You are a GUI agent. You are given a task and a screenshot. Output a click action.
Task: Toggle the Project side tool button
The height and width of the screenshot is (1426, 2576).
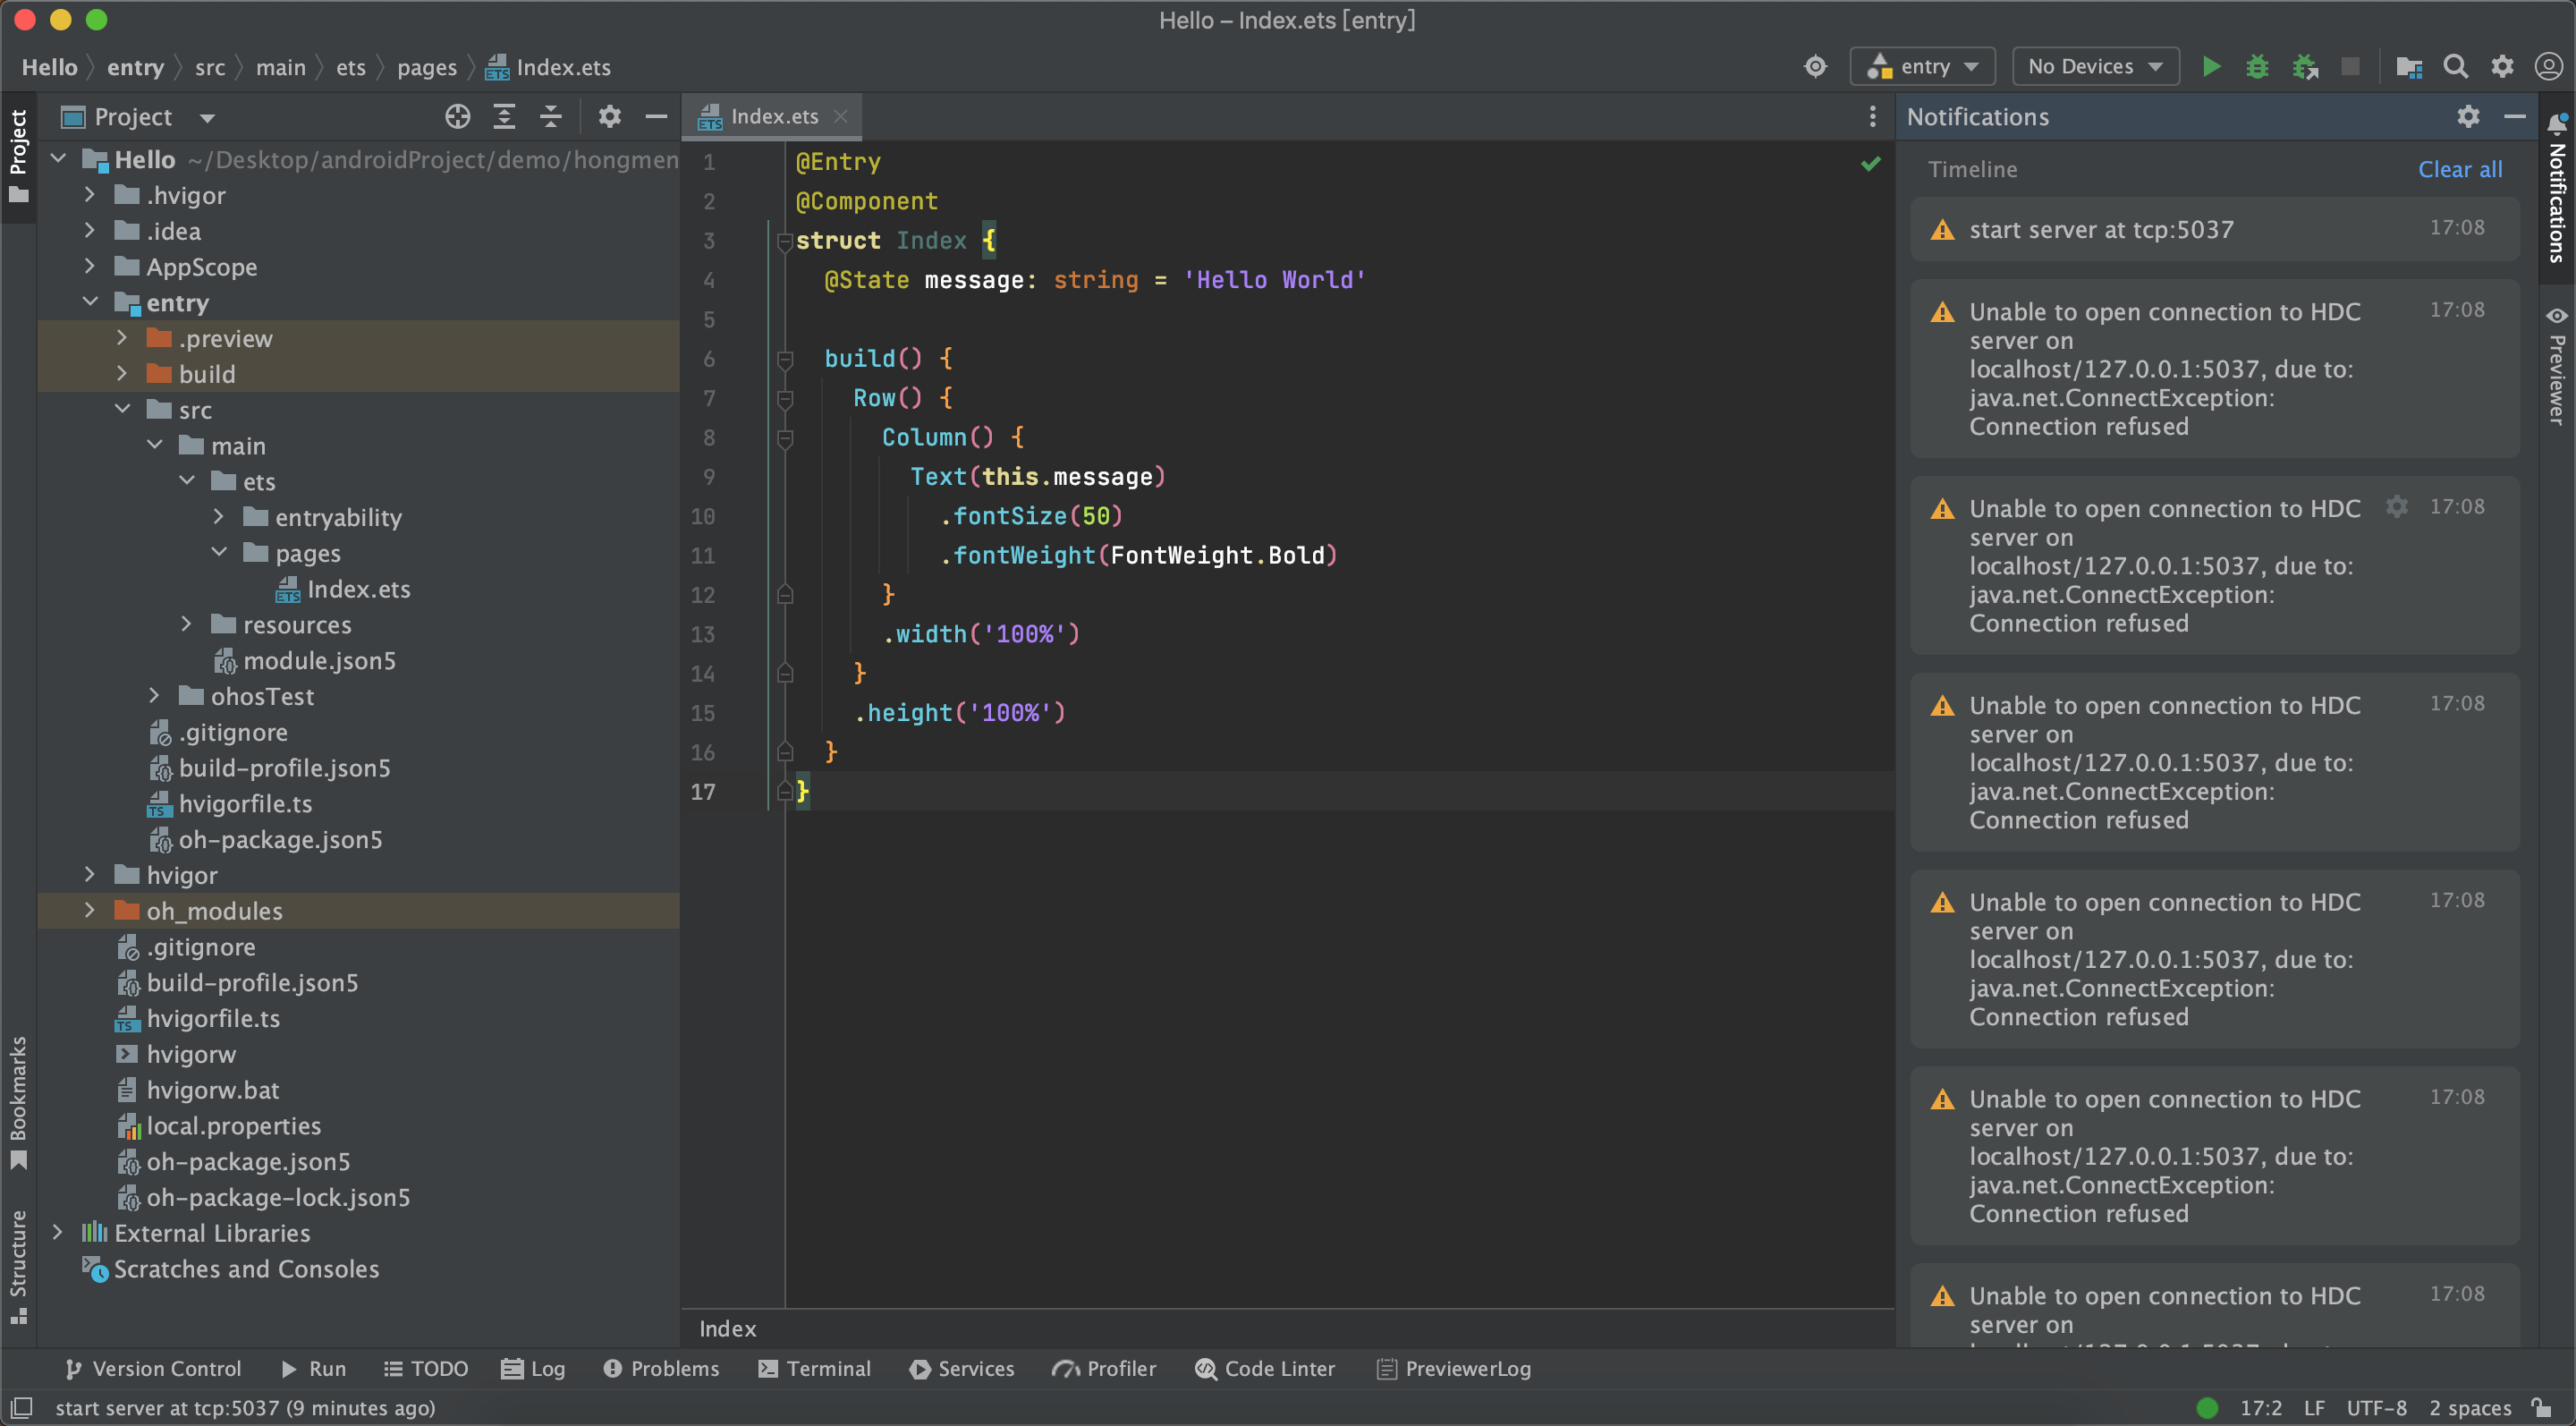click(19, 155)
